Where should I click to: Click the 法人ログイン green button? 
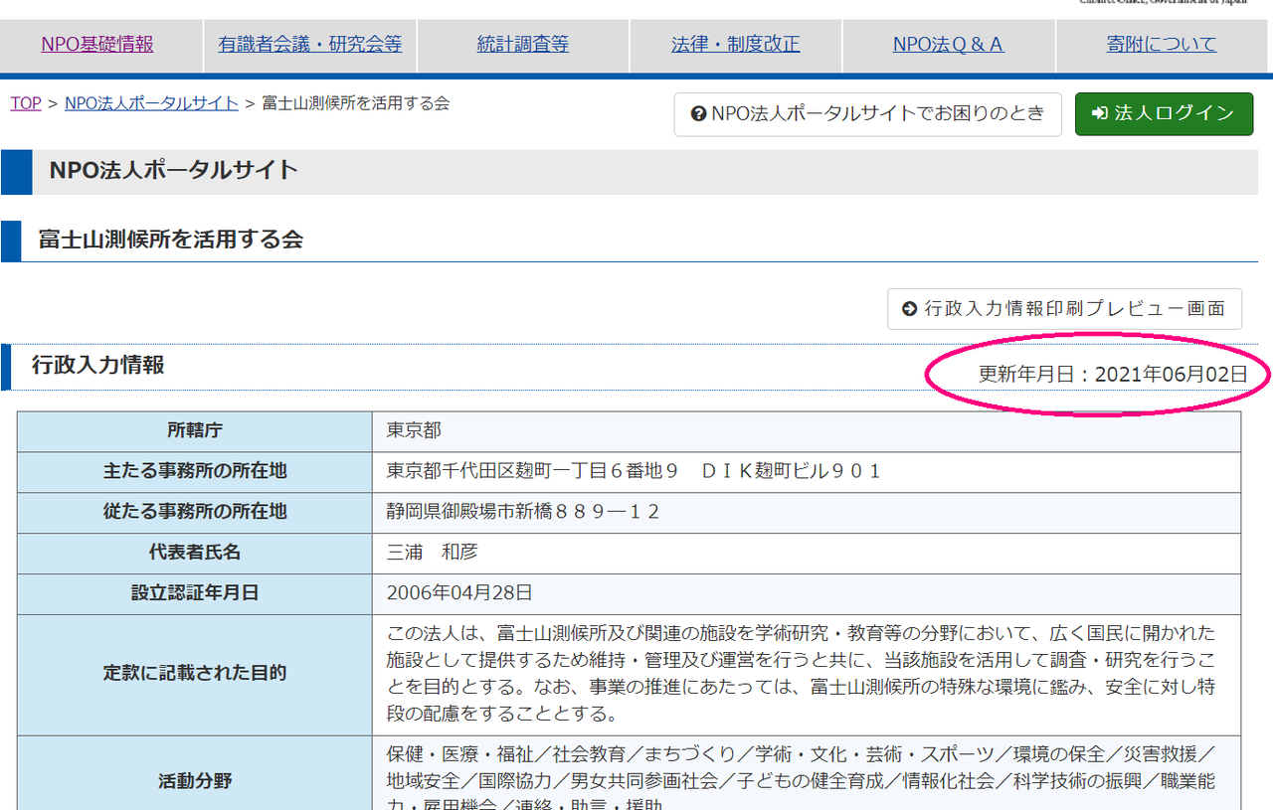[x=1164, y=114]
